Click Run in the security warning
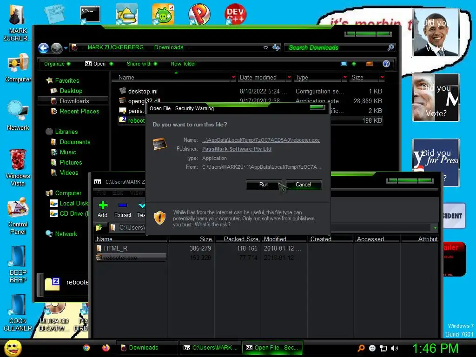The image size is (476, 357). point(264,185)
